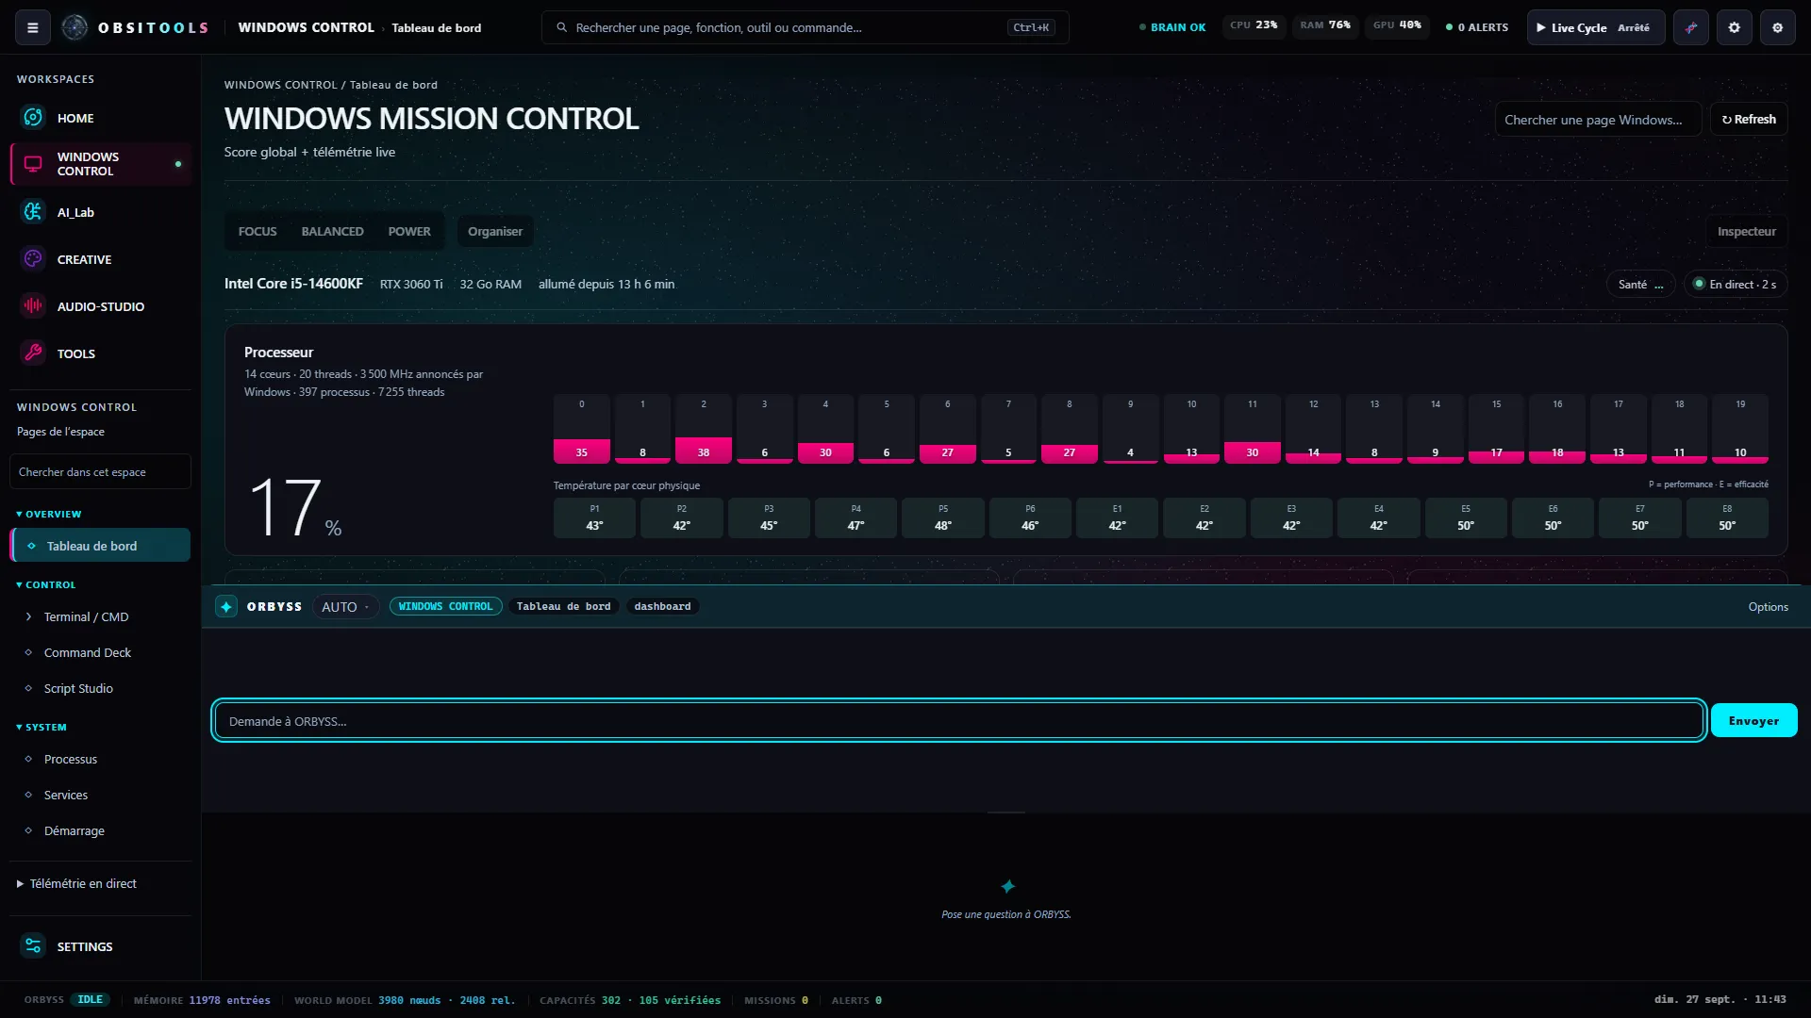Screen dimensions: 1811x1018
Task: Click the magnifier icon in the global search
Action: 562,27
